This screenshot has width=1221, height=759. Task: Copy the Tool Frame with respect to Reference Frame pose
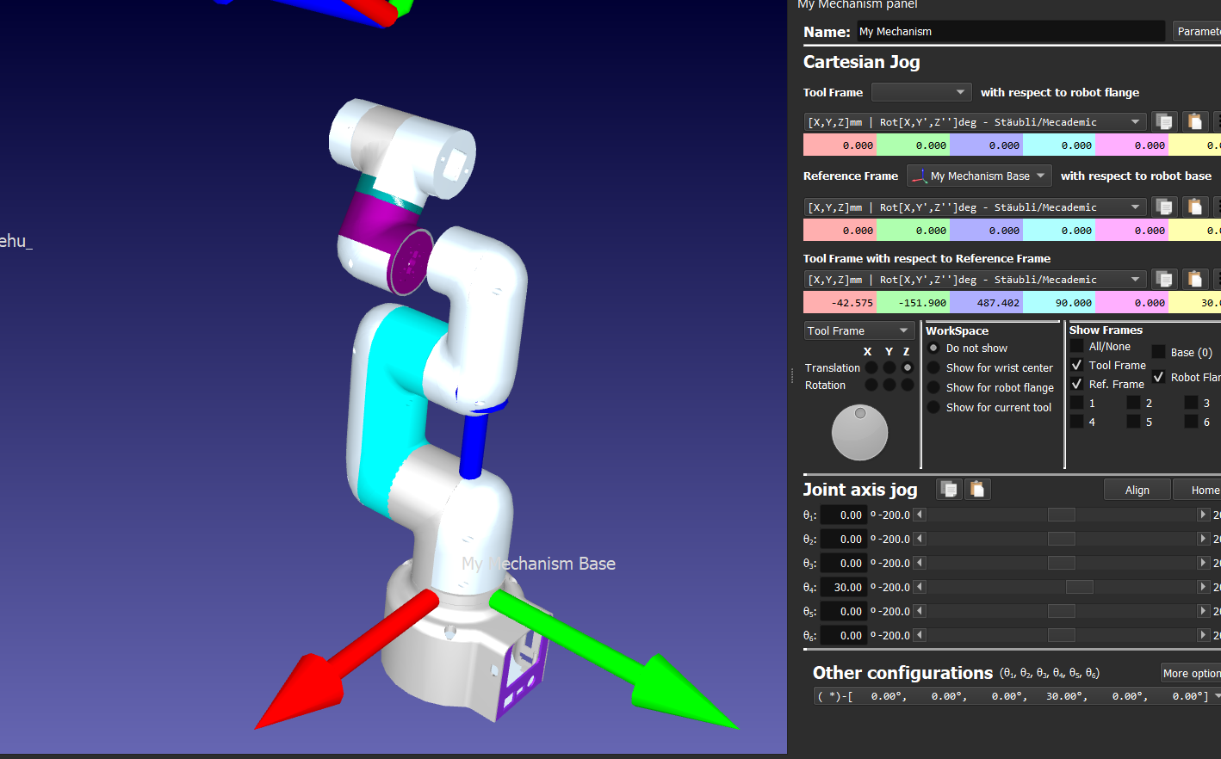coord(1164,279)
